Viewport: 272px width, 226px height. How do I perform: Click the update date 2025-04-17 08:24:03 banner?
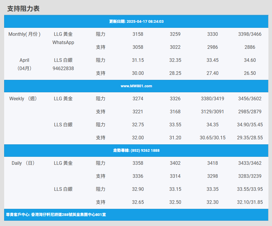pos(136,22)
